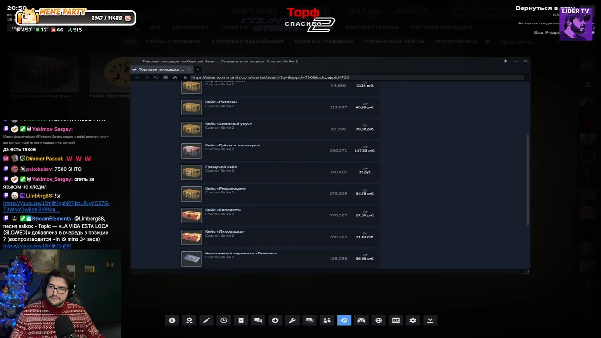Open the Кейс «Грёзы и кошмары» listing
The width and height of the screenshot is (601, 338).
point(280,151)
